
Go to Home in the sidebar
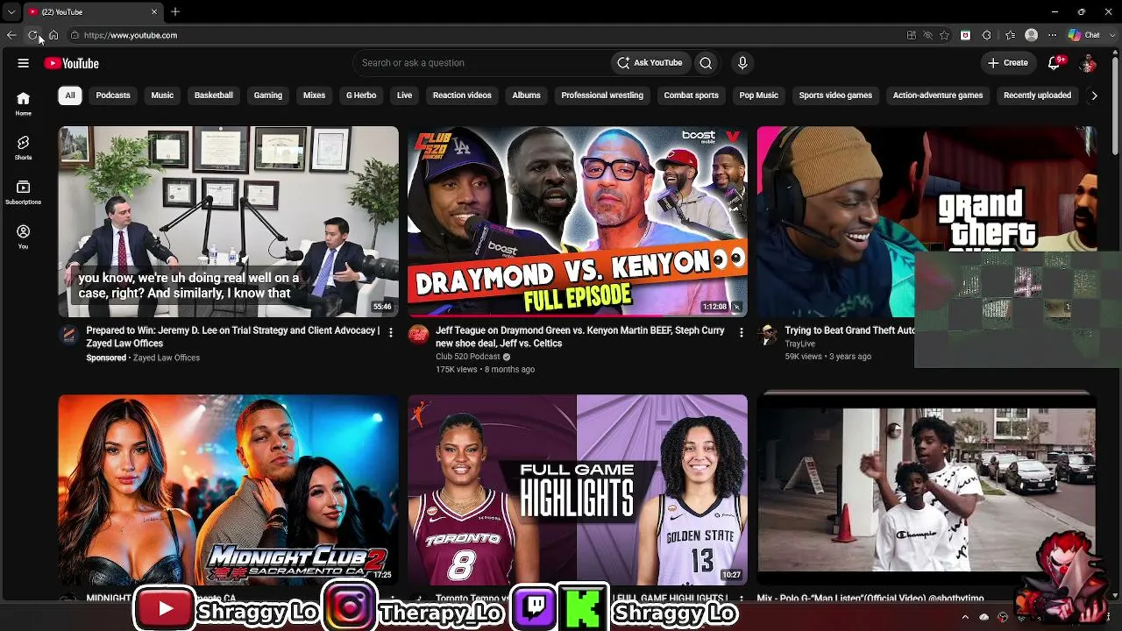click(x=24, y=103)
